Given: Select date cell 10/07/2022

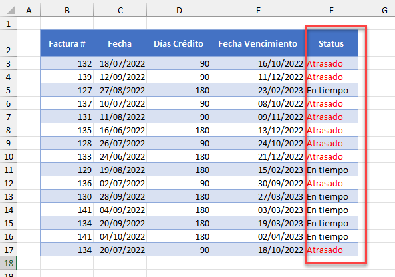Looking at the screenshot, I should pos(120,103).
